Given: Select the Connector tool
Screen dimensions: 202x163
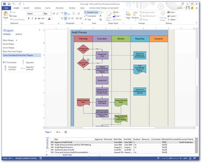Looking at the screenshot, I should point(90,16).
